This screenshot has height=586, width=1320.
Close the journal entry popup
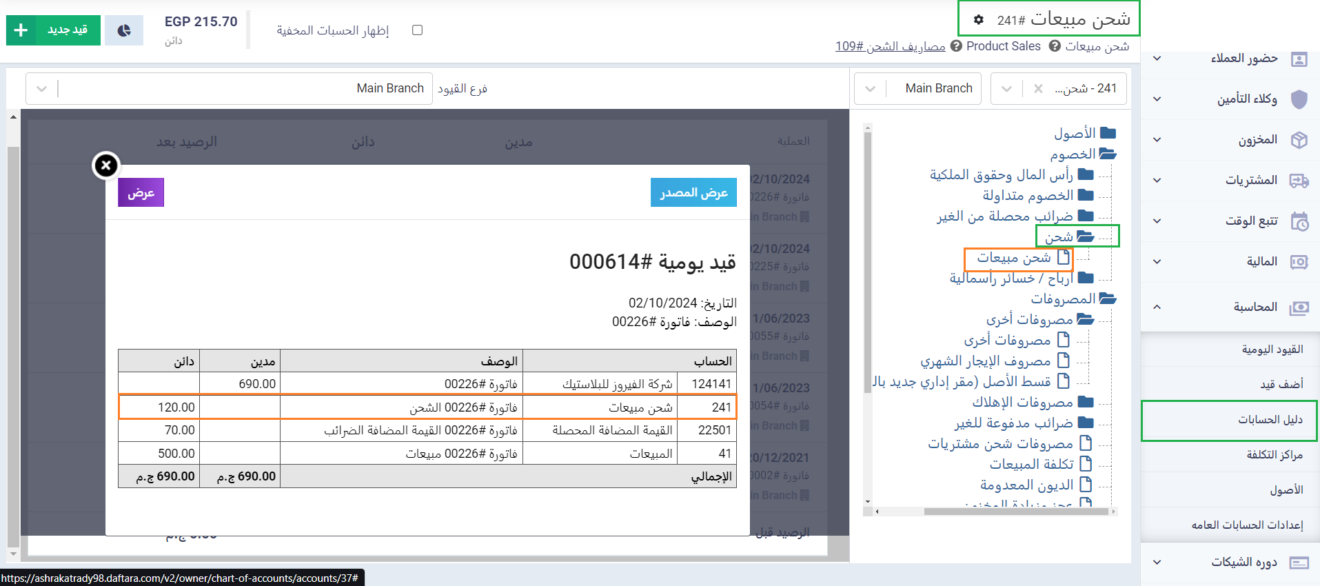click(106, 165)
